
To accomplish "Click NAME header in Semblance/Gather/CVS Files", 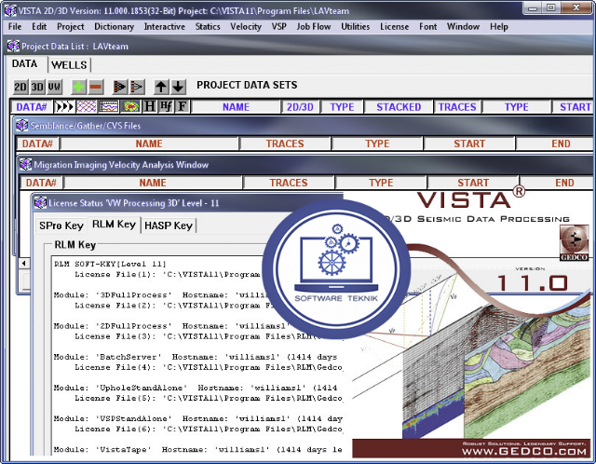I will click(149, 143).
